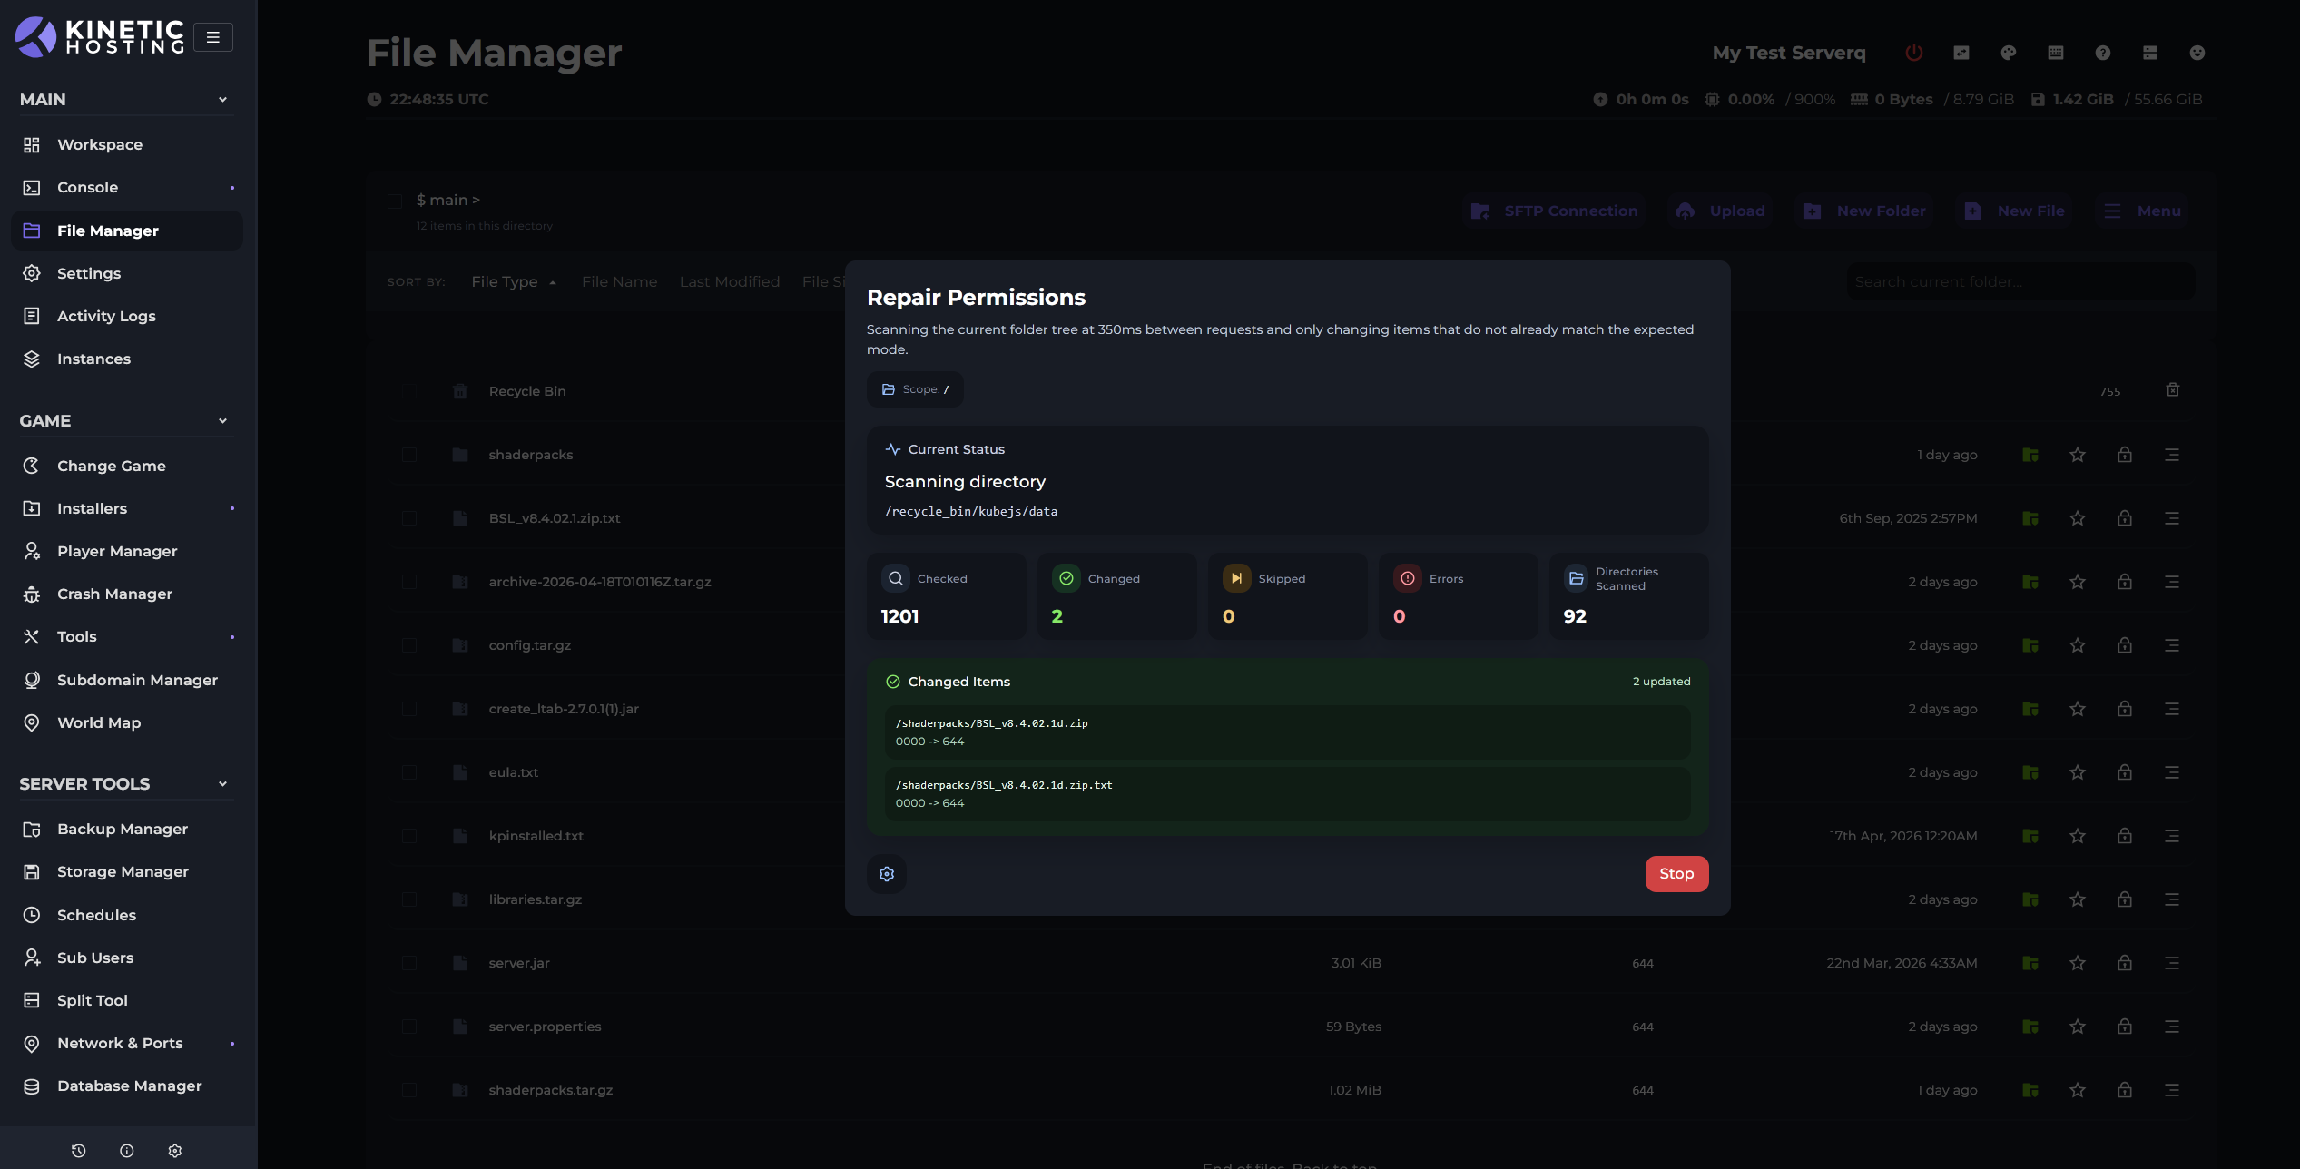The width and height of the screenshot is (2300, 1169).
Task: Click the lock permissions icon for server.jar row
Action: tap(2124, 963)
